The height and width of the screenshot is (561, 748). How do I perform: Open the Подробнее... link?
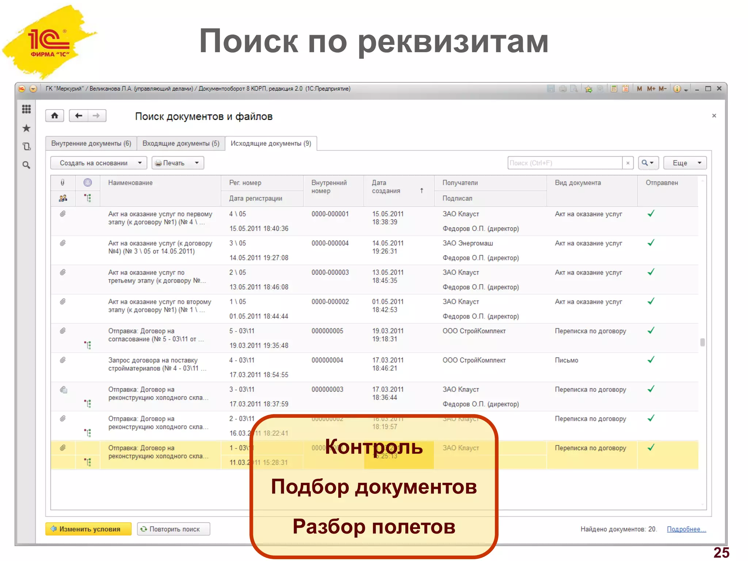(686, 529)
